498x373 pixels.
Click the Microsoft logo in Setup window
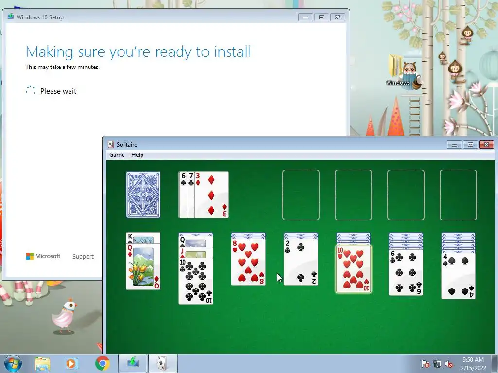click(43, 256)
